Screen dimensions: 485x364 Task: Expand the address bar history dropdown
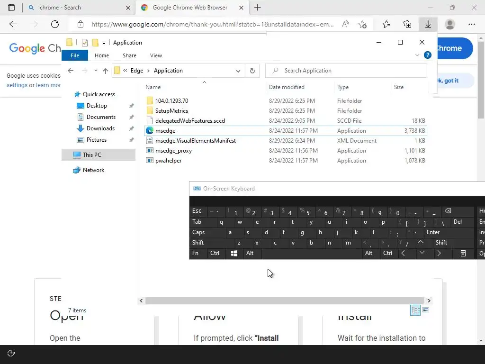click(238, 71)
